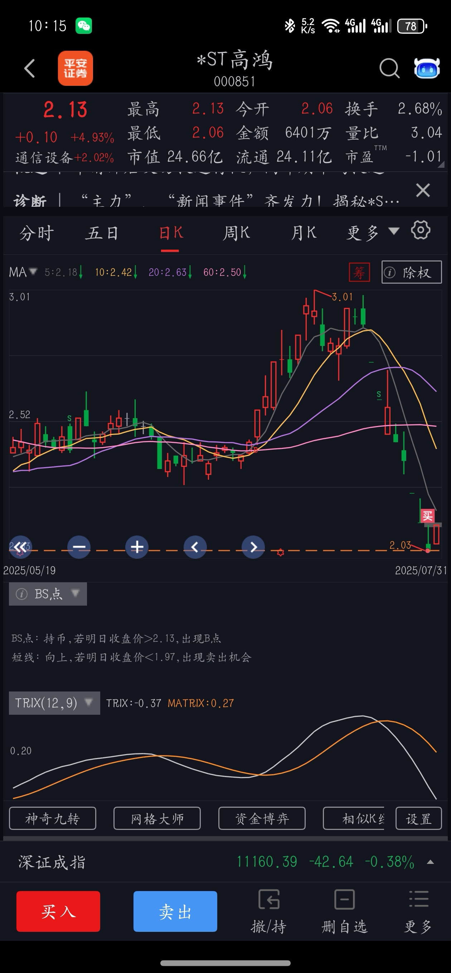The image size is (451, 973).
Task: Tap the blue 卖出 button
Action: coord(175,911)
